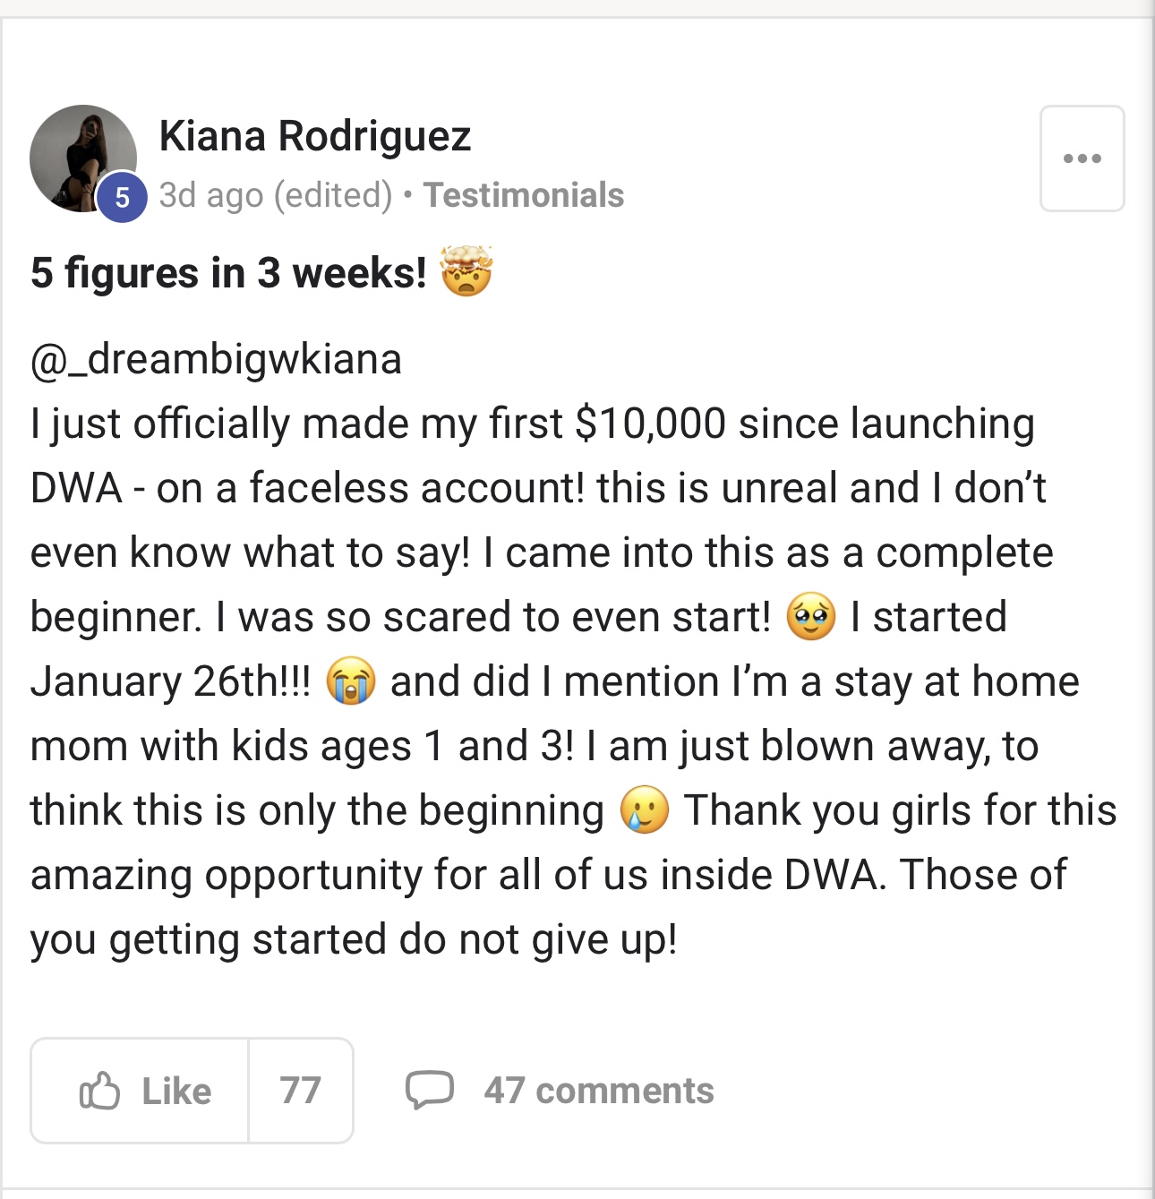Screen dimensions: 1155x1199
Task: Click the '3d ago' timestamp
Action: pos(211,195)
